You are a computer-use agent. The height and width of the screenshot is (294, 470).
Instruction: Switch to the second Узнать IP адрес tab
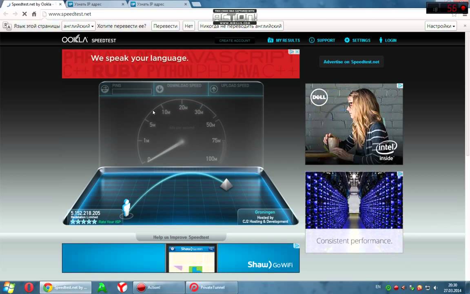[159, 4]
